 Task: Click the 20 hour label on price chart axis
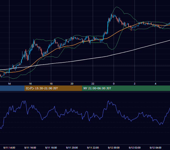coord(72,84)
